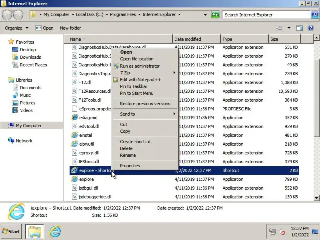Click the Network icon in sidebar

pos(11,140)
